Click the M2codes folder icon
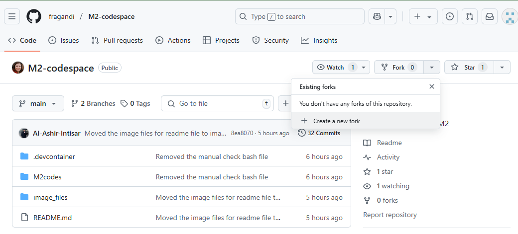 24,177
